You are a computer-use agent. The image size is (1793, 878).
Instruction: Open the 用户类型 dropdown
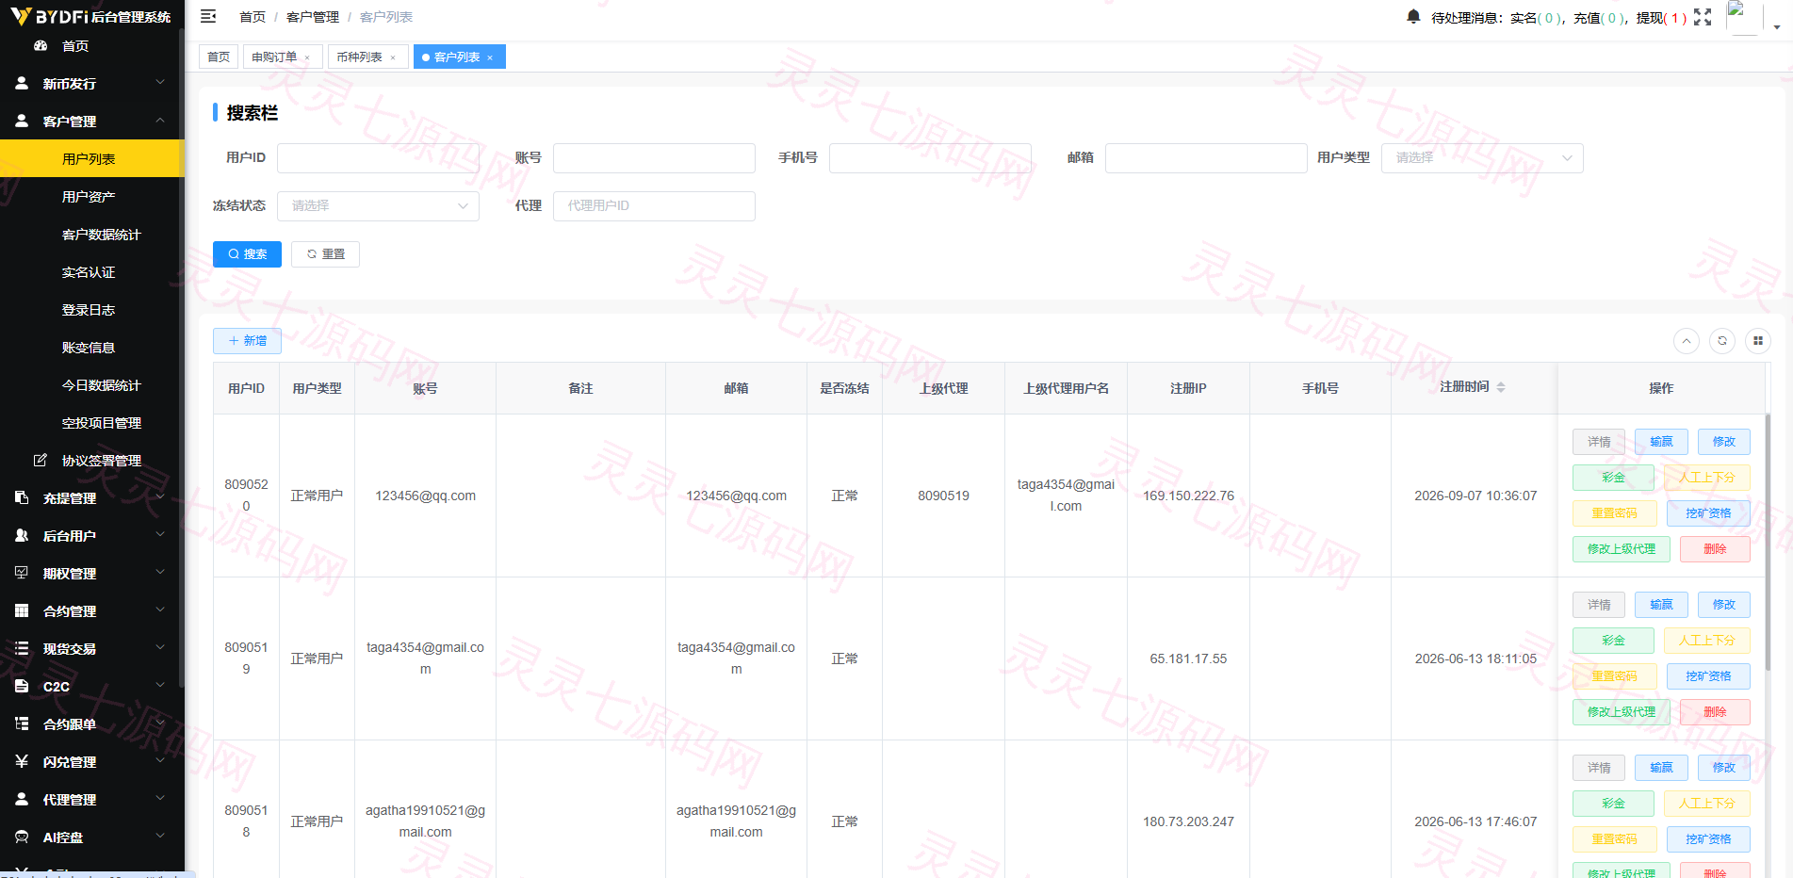[1482, 158]
